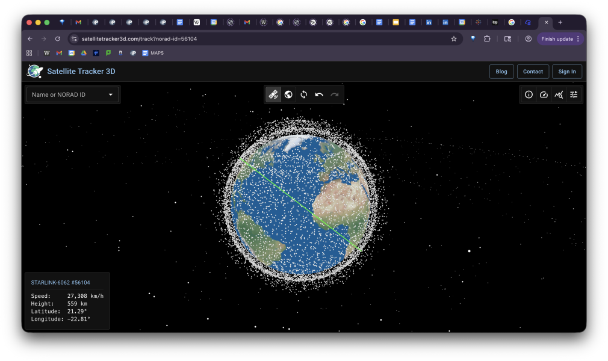Click the redo arrow icon

click(335, 94)
